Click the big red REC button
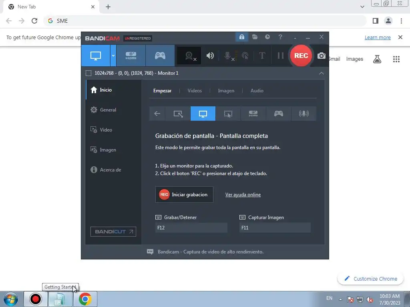The width and height of the screenshot is (410, 307). click(301, 56)
